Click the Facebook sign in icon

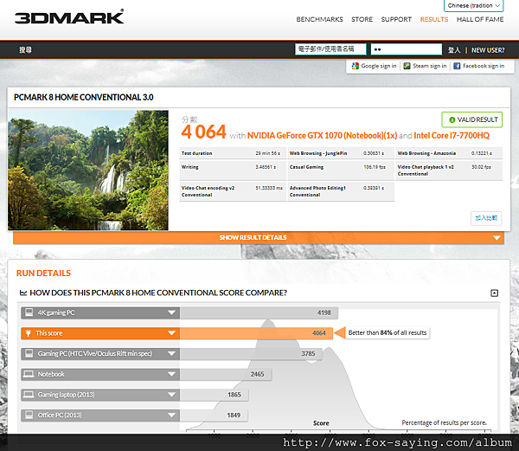tap(457, 66)
